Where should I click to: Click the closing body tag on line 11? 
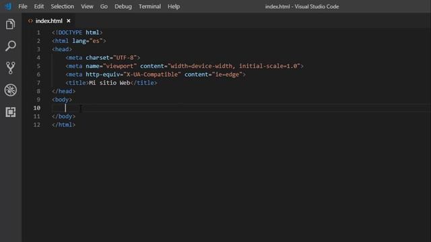pos(63,116)
